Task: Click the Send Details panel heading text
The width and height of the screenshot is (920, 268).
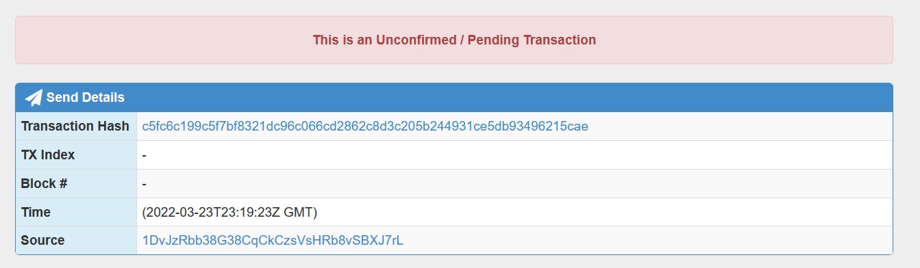Action: click(86, 98)
